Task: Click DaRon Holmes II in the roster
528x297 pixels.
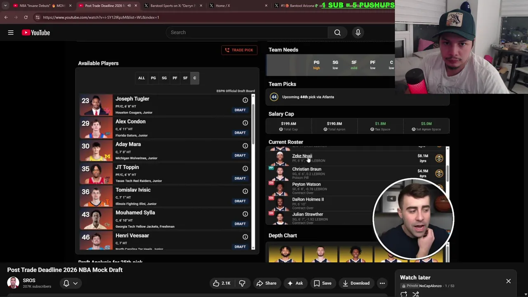Action: tap(308, 199)
